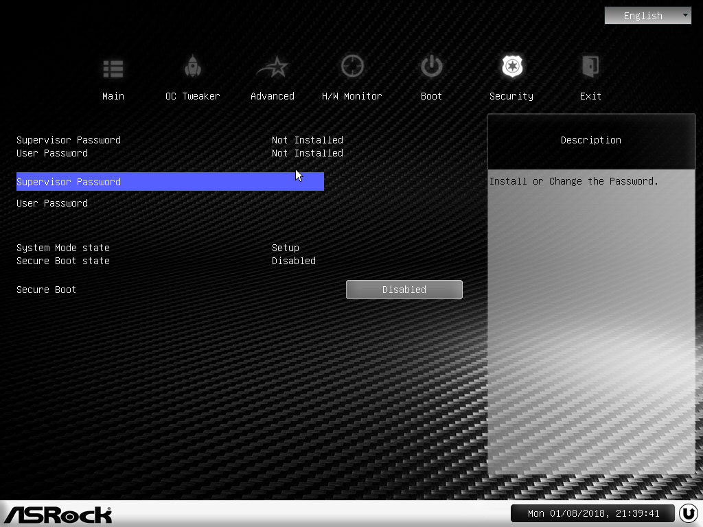This screenshot has width=703, height=527.
Task: Click the ASRock logo in the bottom bar
Action: coord(58,515)
